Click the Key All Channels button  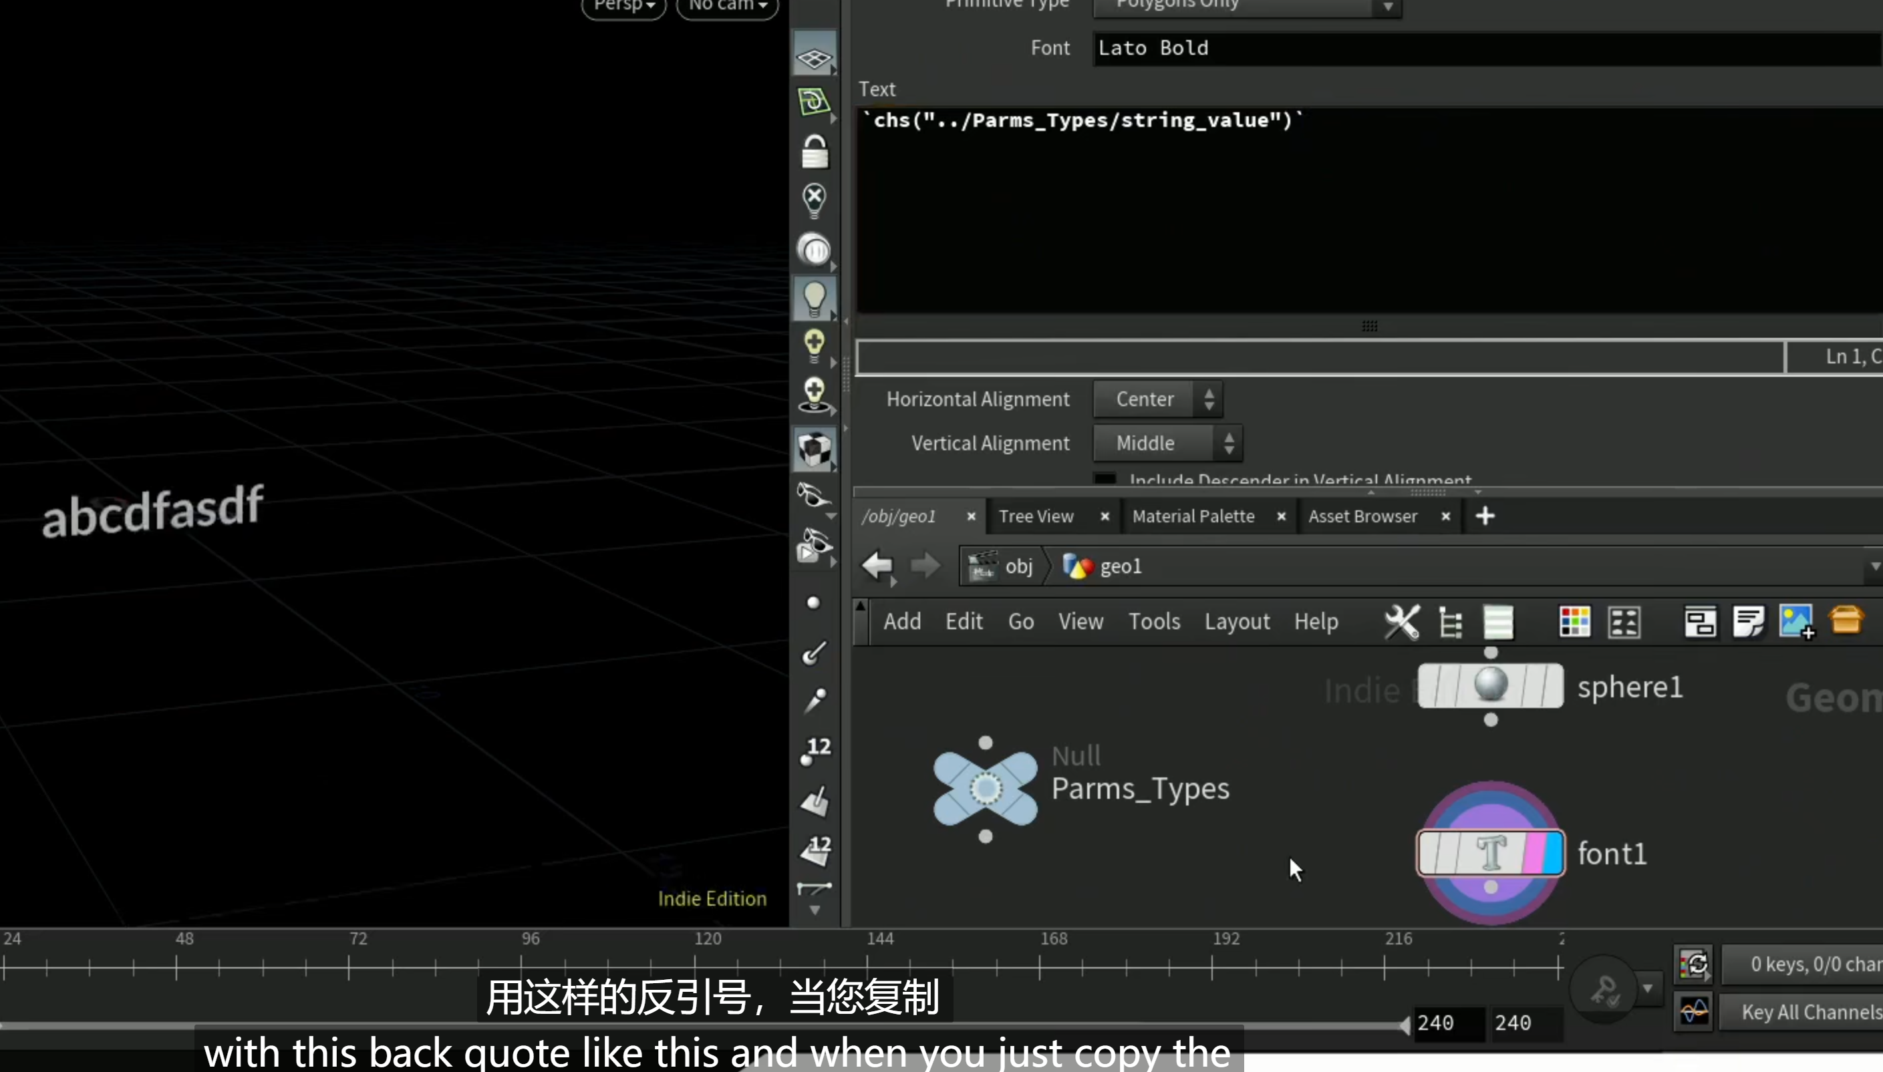click(x=1809, y=1013)
